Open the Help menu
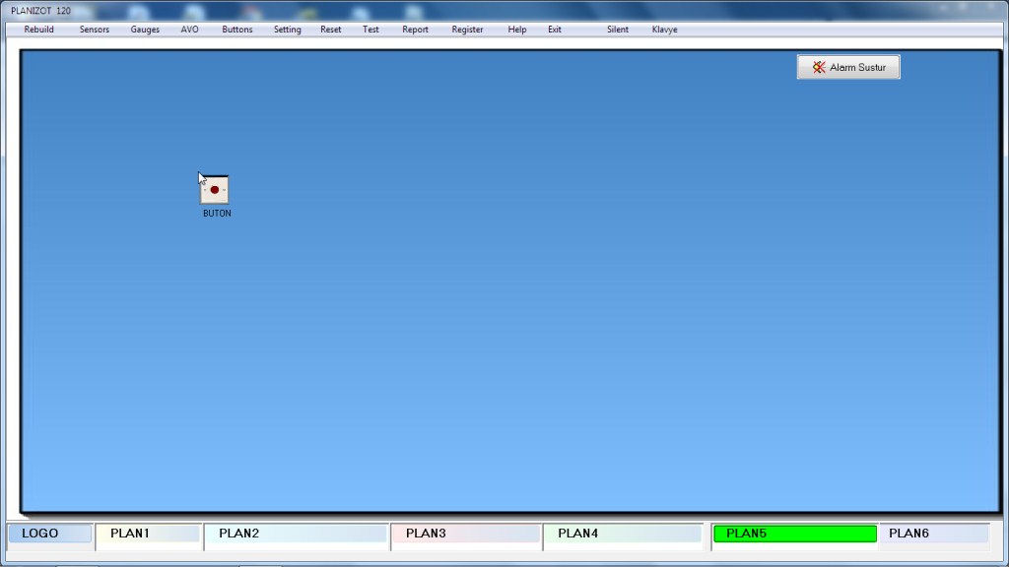This screenshot has height=567, width=1009. point(517,30)
